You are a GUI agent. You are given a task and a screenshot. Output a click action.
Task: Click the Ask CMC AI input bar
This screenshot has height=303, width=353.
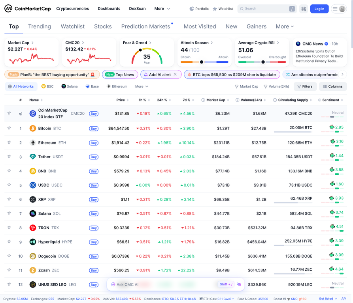tap(176, 284)
